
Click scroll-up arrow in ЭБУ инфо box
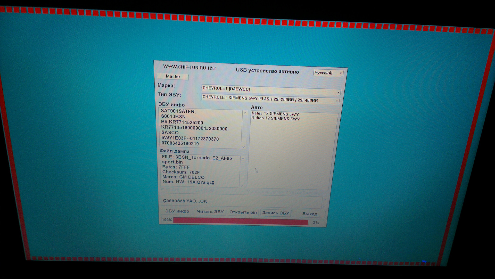tap(245, 113)
